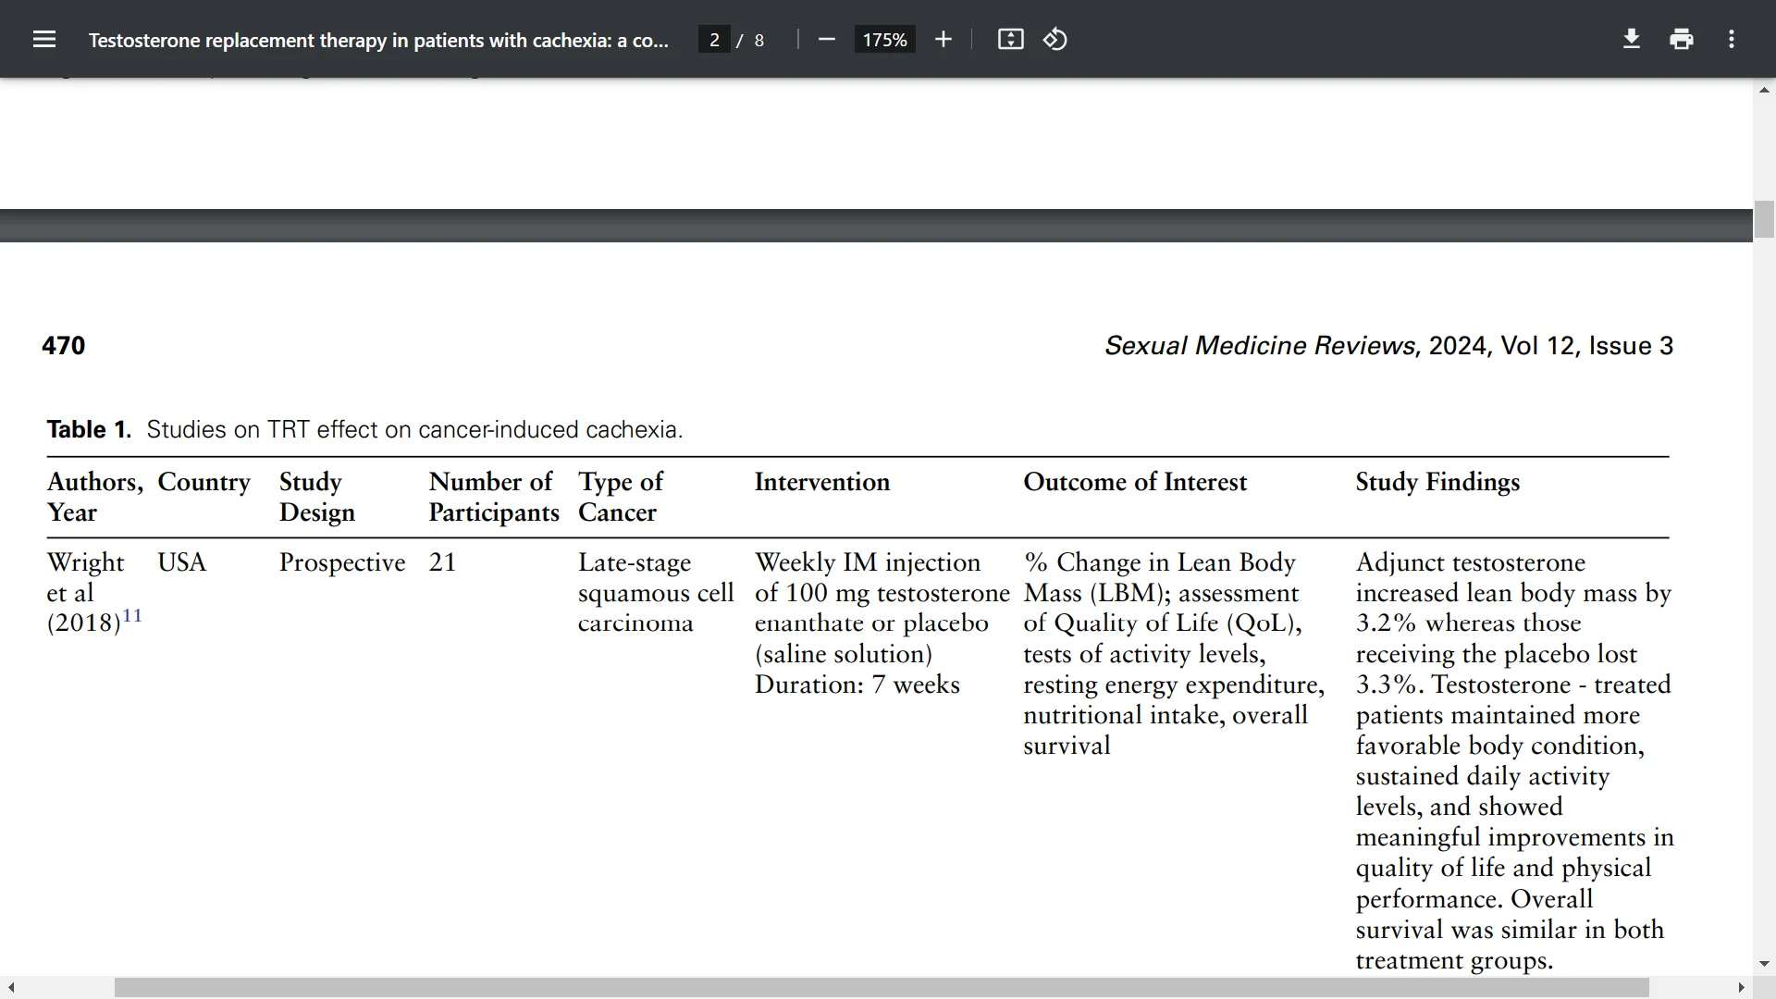Image resolution: width=1776 pixels, height=999 pixels.
Task: Open the PDF sidebar menu (hamburger icon)
Action: point(44,39)
